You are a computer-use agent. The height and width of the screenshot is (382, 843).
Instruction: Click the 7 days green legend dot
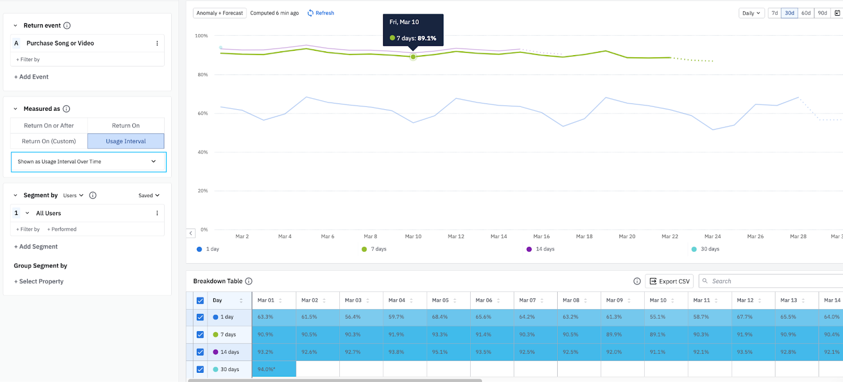(x=364, y=249)
